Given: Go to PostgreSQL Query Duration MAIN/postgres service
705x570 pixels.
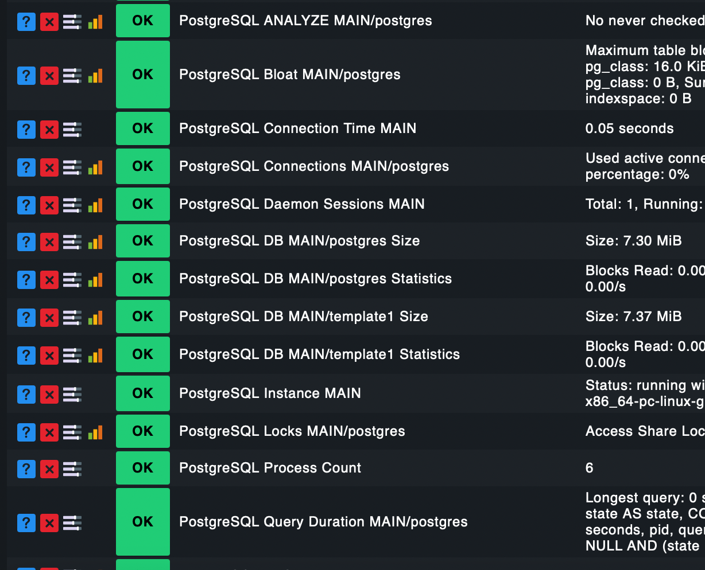Looking at the screenshot, I should click(323, 522).
